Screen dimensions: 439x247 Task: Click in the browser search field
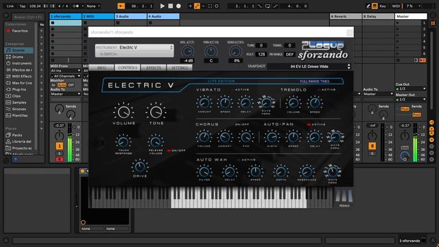coord(28,17)
